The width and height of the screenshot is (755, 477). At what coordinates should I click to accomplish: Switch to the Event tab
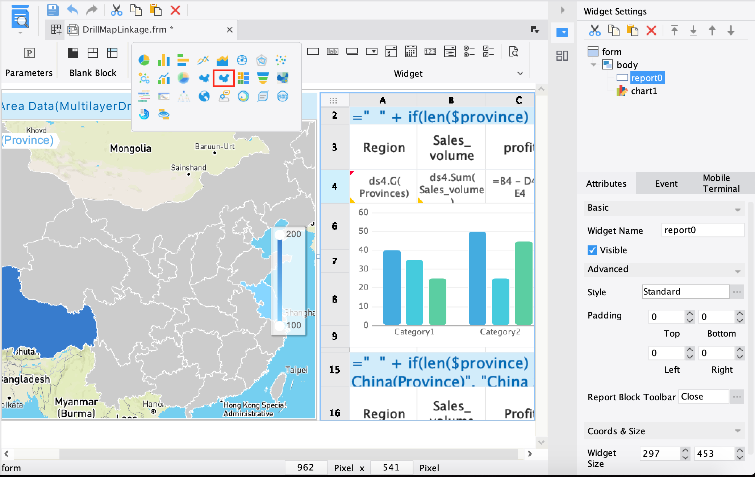[666, 183]
